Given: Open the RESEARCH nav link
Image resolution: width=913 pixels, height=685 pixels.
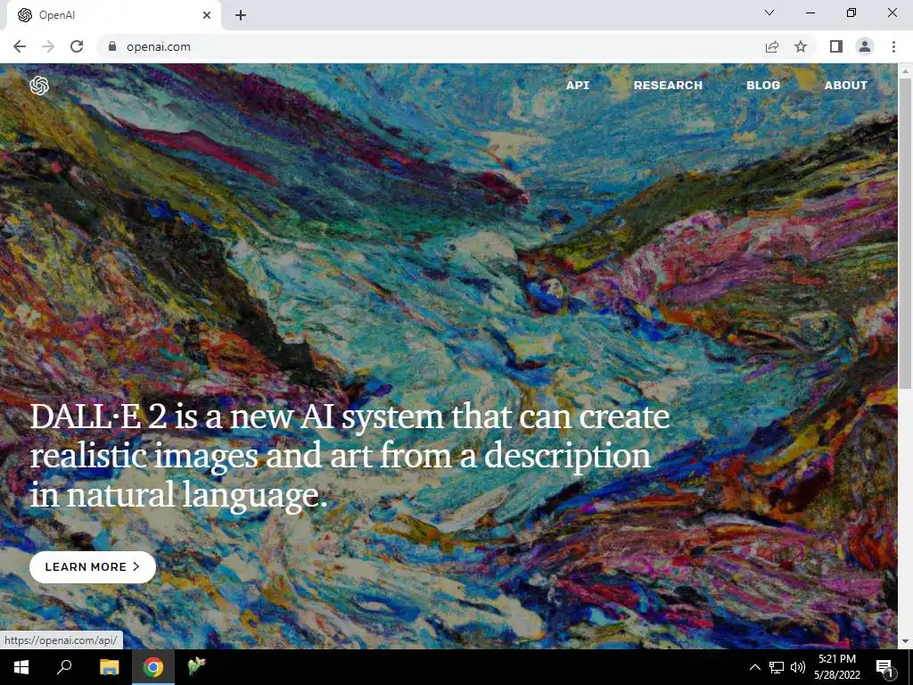Looking at the screenshot, I should [668, 85].
